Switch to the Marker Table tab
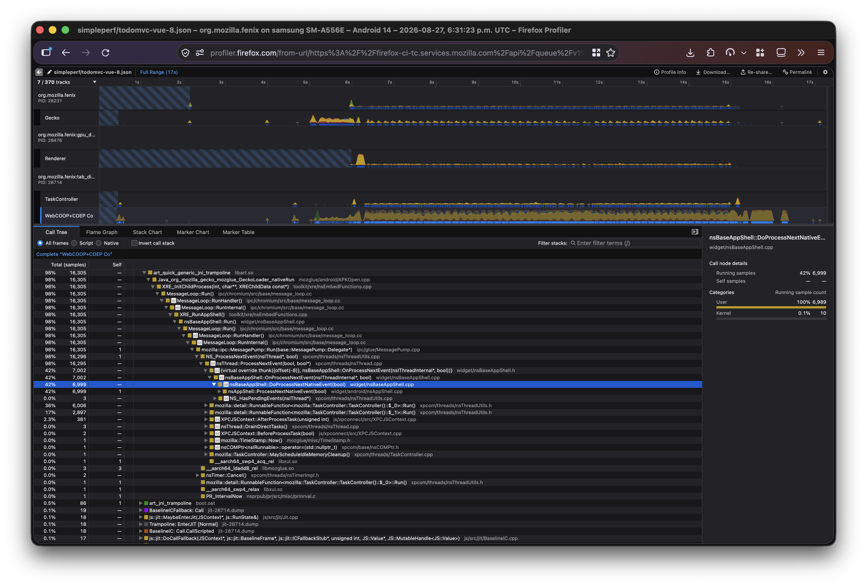This screenshot has width=867, height=587. point(238,232)
